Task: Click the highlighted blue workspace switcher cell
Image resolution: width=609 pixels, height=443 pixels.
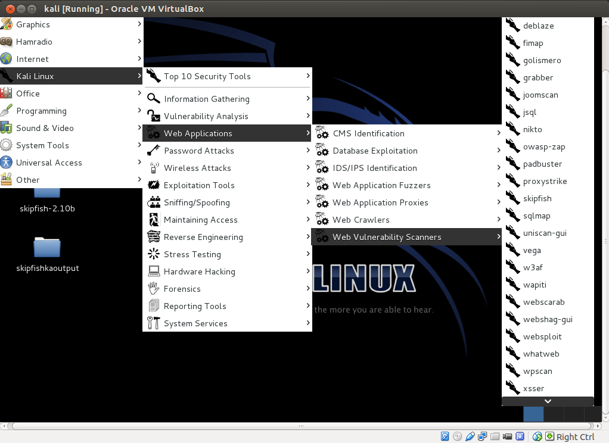Action: (x=533, y=414)
